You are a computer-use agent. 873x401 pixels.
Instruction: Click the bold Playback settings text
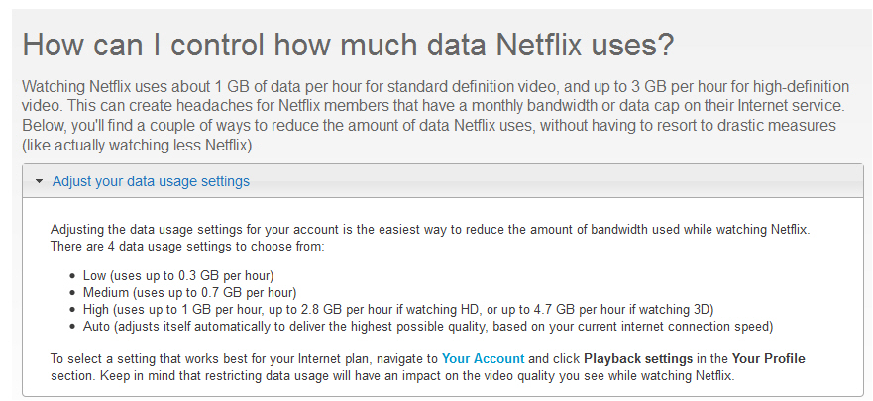click(638, 358)
